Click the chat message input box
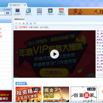The height and width of the screenshot is (103, 103). [100, 75]
